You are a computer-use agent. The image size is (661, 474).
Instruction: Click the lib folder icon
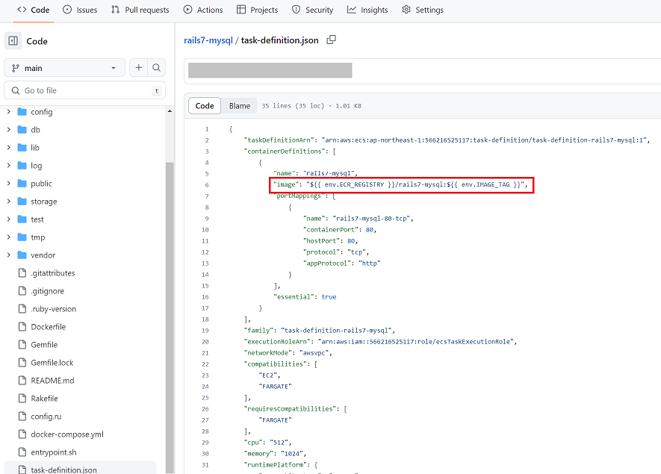[22, 148]
